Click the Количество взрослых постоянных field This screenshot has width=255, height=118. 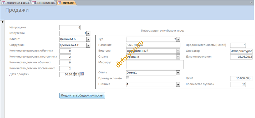coord(65,57)
